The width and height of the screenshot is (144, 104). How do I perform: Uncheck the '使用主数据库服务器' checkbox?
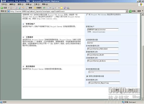point(87,76)
